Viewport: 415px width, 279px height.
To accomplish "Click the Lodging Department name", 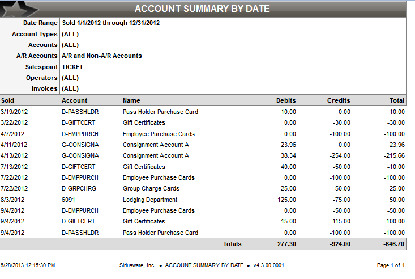I will coord(150,200).
